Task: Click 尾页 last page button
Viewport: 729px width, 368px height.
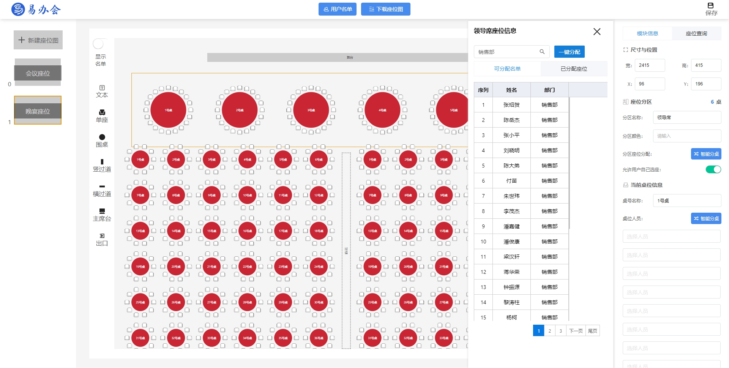Action: (592, 331)
